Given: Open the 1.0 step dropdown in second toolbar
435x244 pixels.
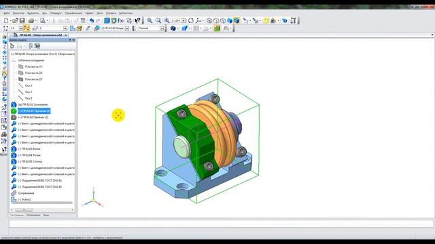Looking at the screenshot, I should tap(20, 28).
